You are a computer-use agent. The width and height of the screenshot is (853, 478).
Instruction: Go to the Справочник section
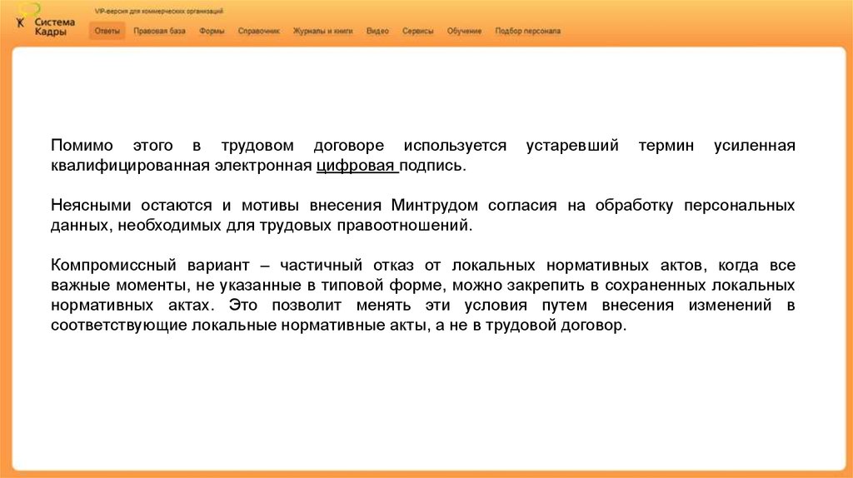click(259, 31)
